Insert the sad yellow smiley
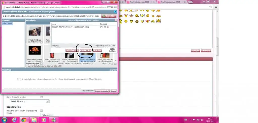The height and width of the screenshot is (123, 258). pos(126,21)
